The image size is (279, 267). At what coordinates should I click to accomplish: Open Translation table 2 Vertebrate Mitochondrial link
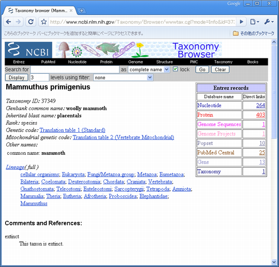click(123, 137)
